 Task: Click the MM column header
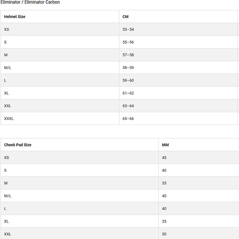coord(165,145)
